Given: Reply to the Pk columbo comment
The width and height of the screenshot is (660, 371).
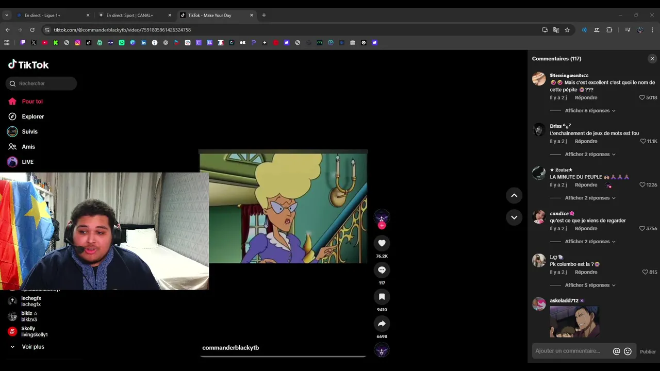Looking at the screenshot, I should point(586,272).
